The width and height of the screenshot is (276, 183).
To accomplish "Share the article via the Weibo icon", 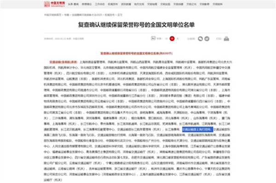I will pos(207,39).
